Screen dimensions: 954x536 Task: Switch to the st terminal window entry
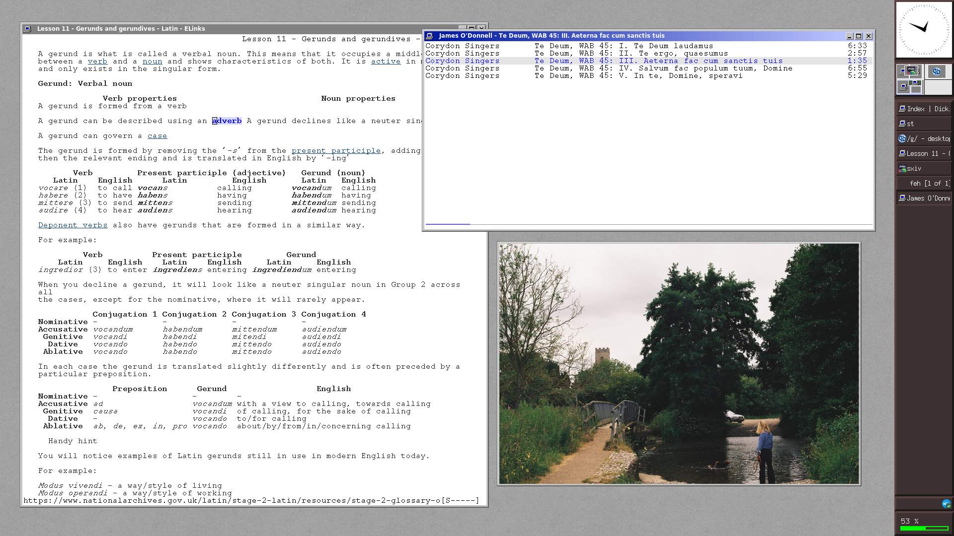click(x=924, y=124)
